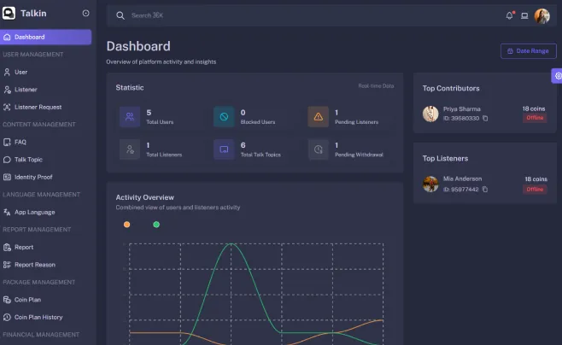The height and width of the screenshot is (345, 562).
Task: Click the Coin Plan coins icon
Action: coord(7,300)
